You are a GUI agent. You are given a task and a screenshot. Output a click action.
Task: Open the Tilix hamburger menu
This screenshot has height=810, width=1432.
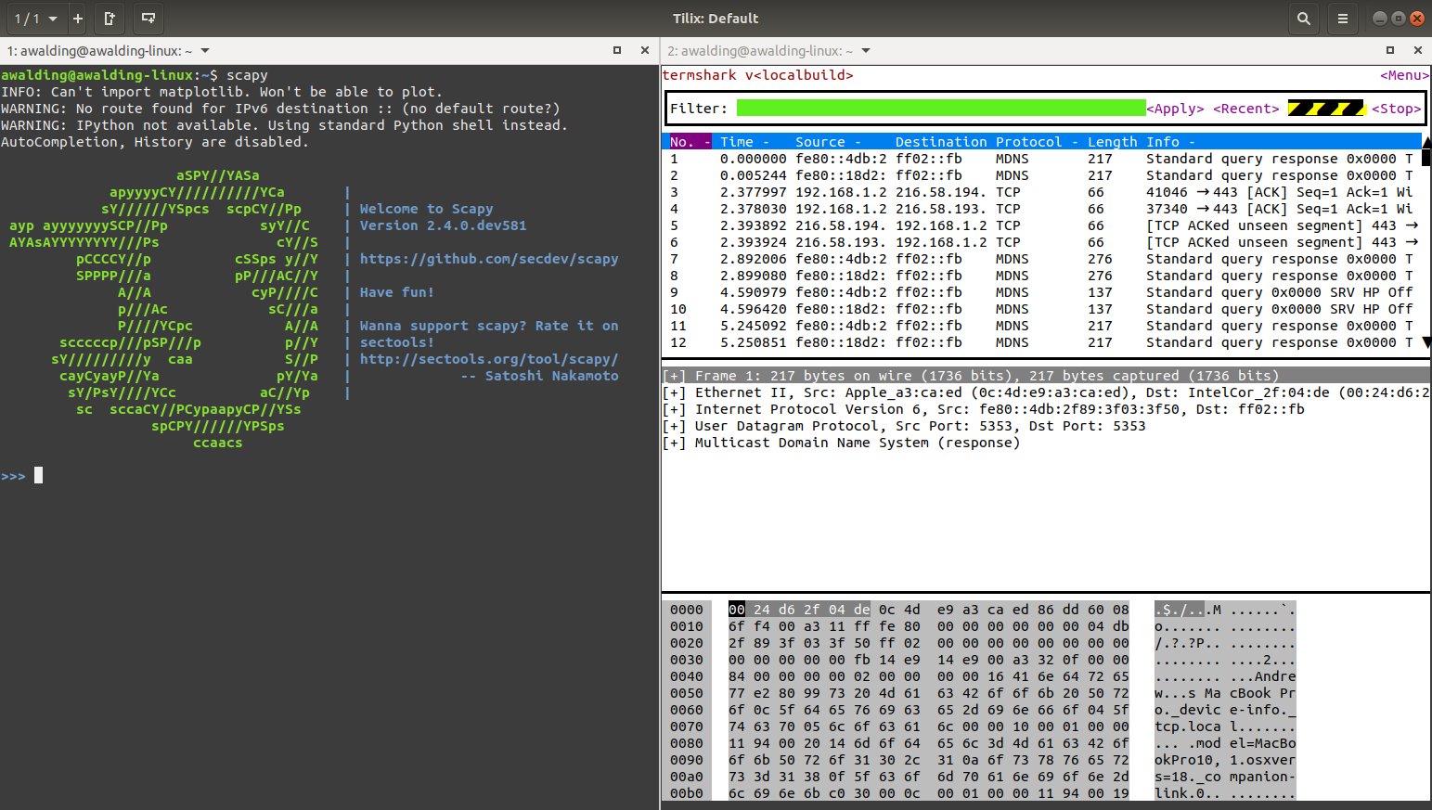pos(1342,19)
